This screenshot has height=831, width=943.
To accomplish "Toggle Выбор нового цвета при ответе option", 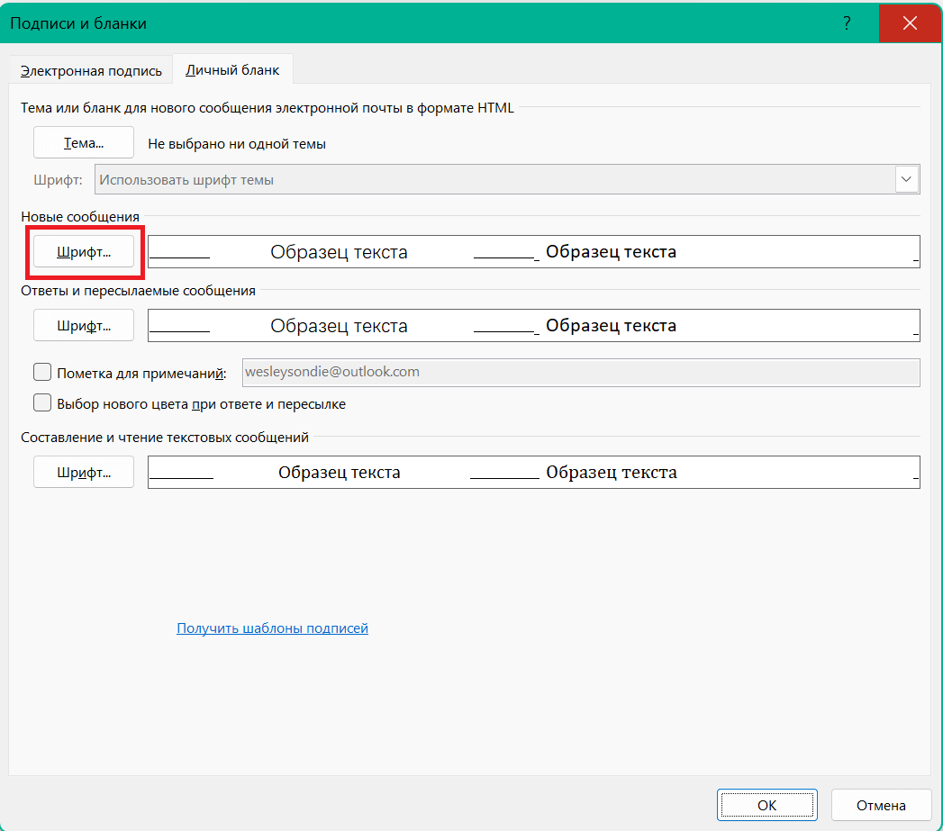I will click(x=41, y=402).
